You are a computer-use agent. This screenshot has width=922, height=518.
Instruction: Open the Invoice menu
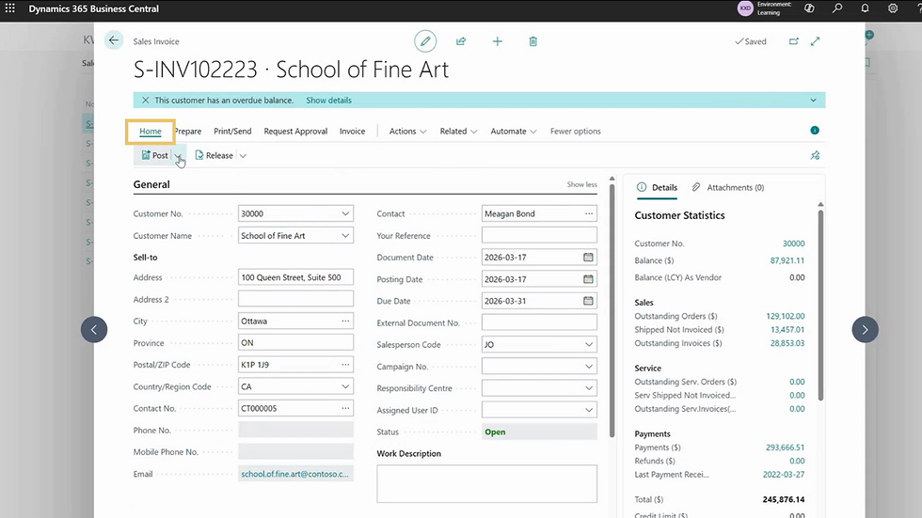click(x=352, y=131)
